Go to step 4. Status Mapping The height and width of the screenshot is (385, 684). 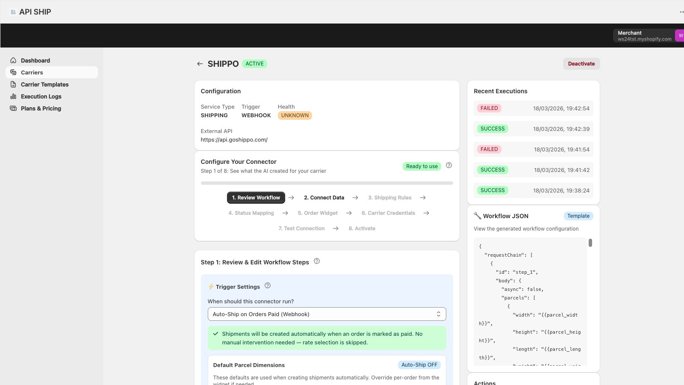pyautogui.click(x=251, y=213)
